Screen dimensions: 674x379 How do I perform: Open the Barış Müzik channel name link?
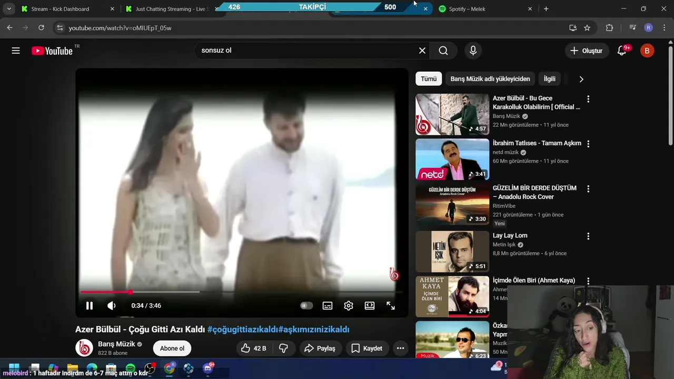point(116,344)
